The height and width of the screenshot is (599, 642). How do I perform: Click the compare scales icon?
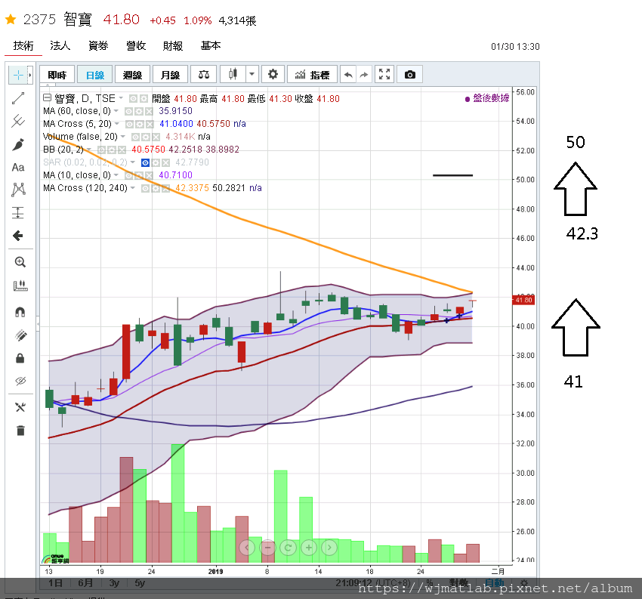[203, 75]
